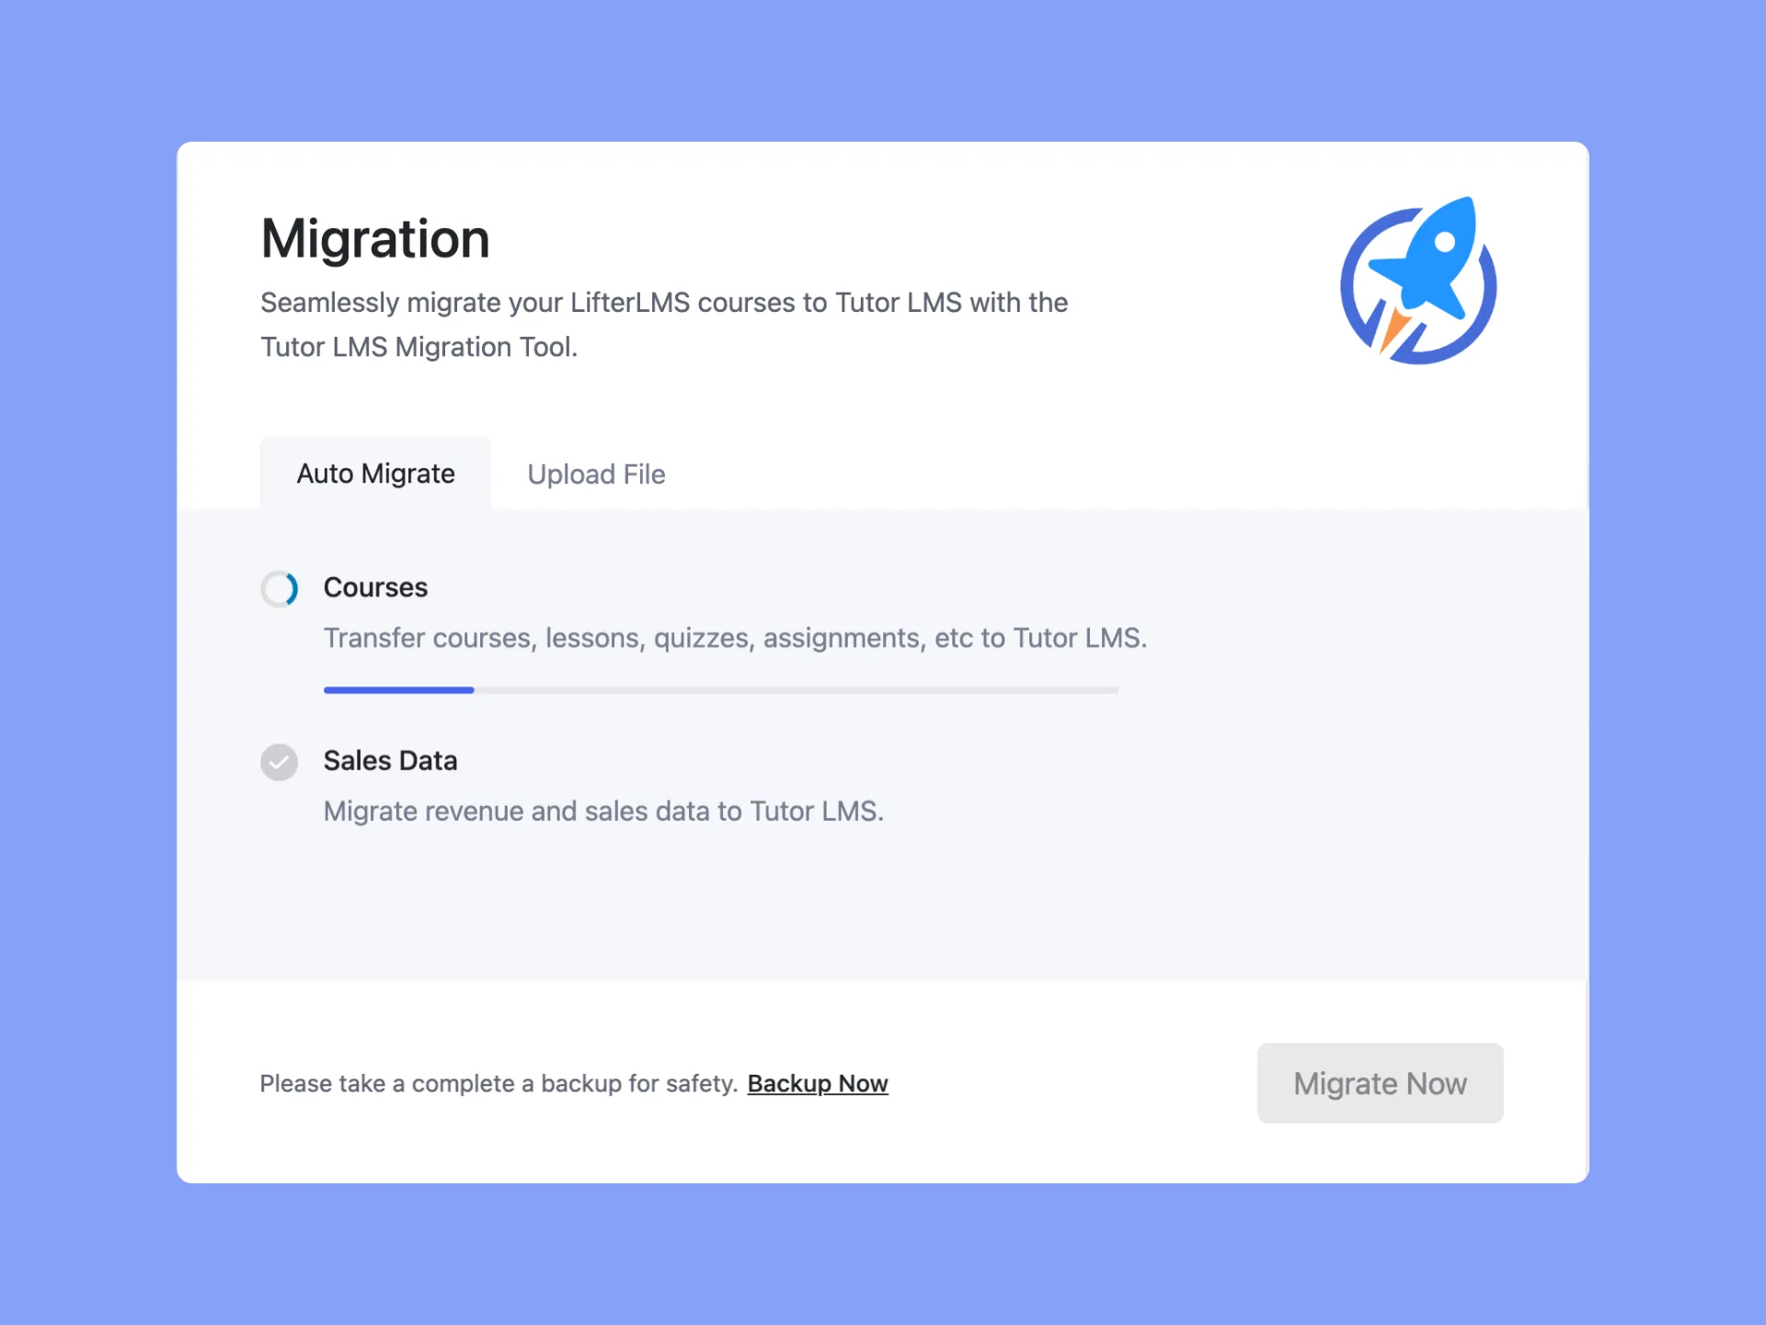Click the checkmark icon next to Sales Data
Viewport: 1766px width, 1325px height.
point(280,760)
